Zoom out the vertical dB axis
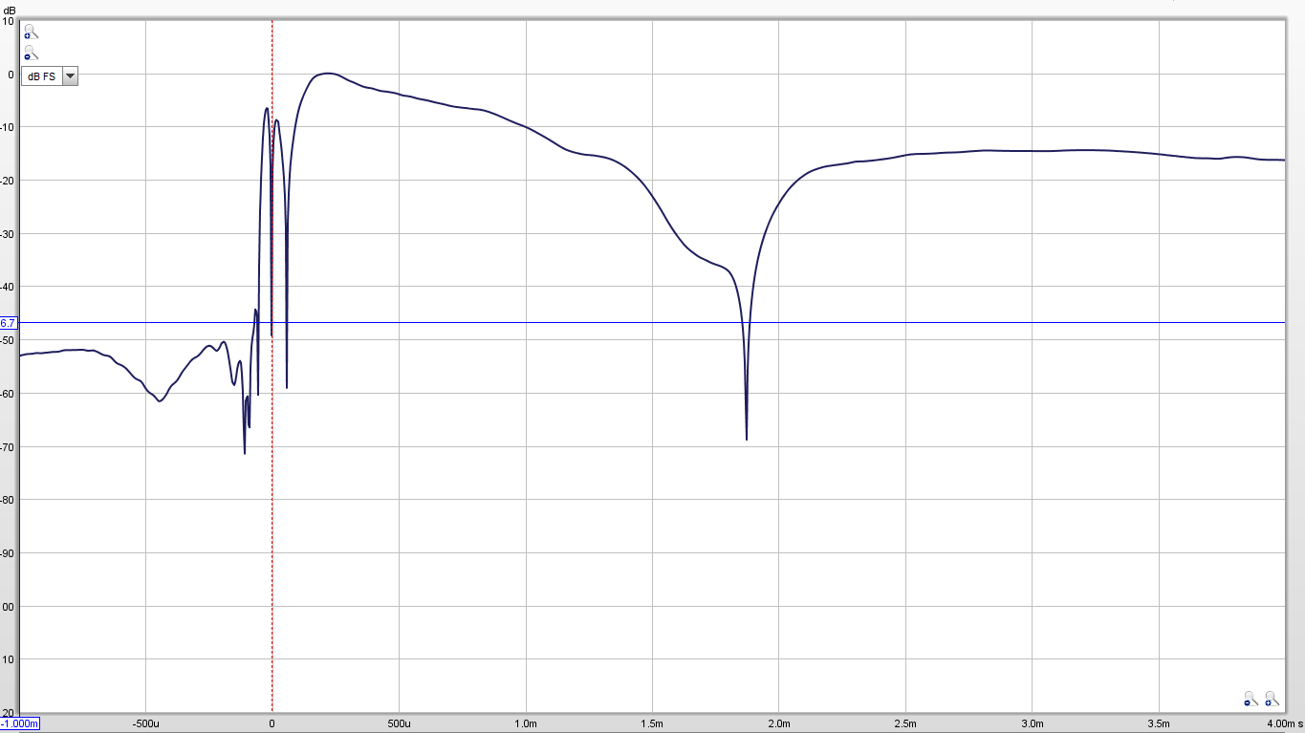The width and height of the screenshot is (1305, 733). [31, 53]
